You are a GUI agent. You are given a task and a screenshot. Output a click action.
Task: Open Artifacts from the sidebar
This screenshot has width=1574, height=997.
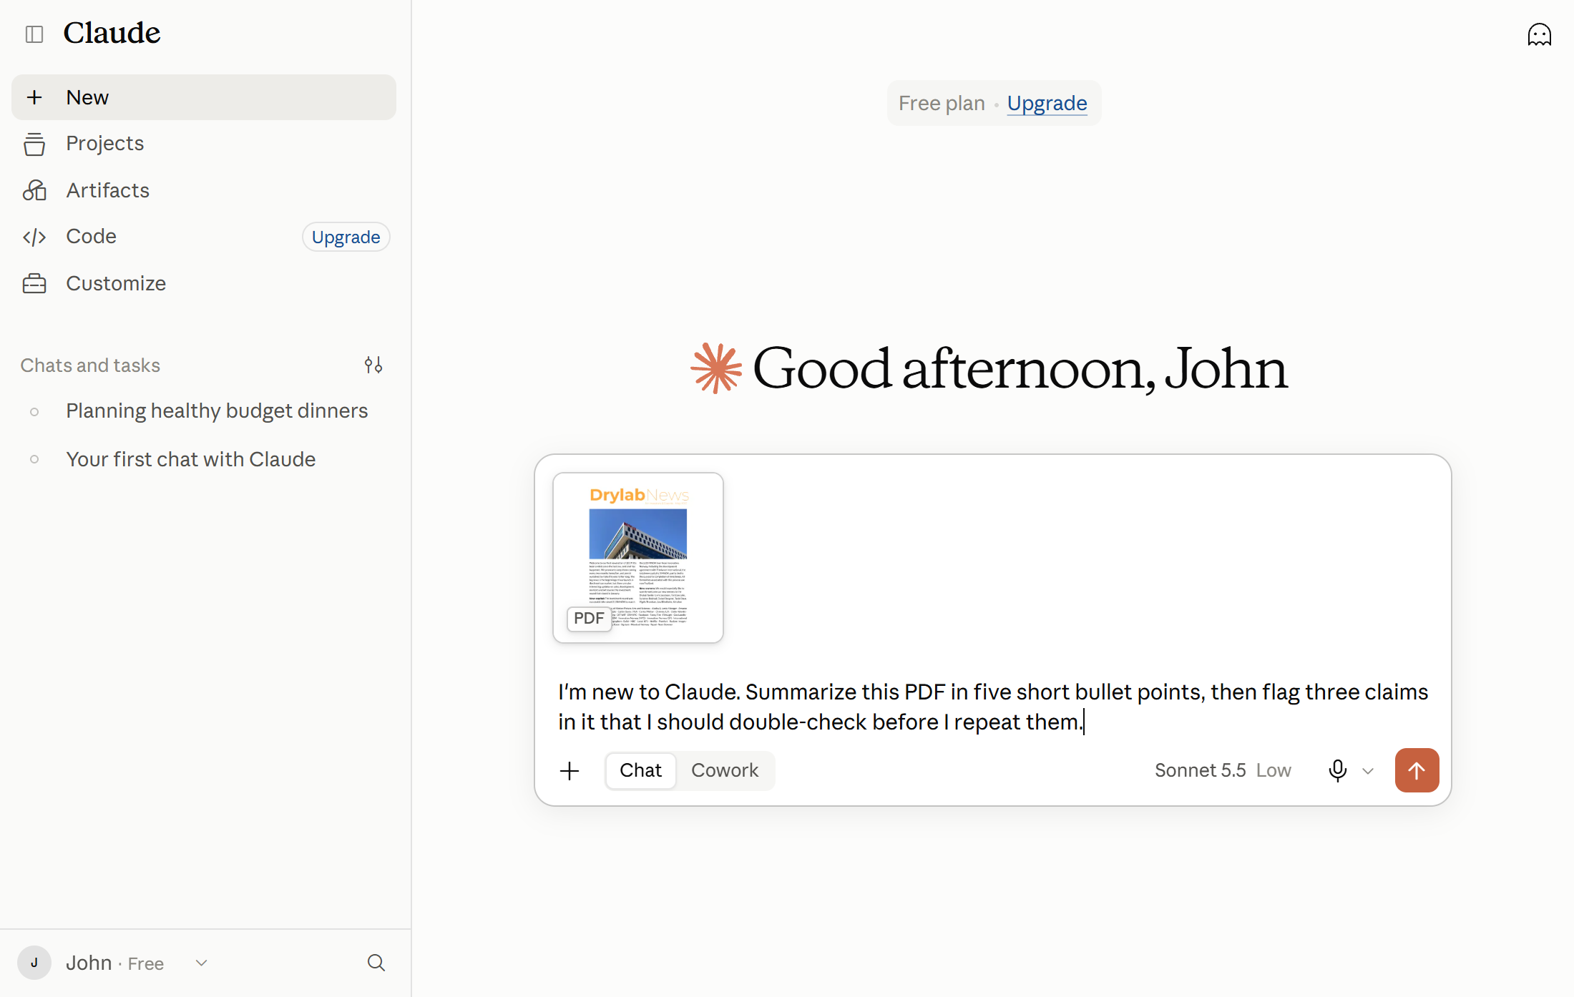point(204,190)
